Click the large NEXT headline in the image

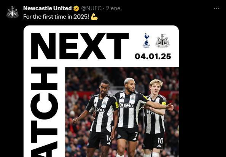point(80,46)
